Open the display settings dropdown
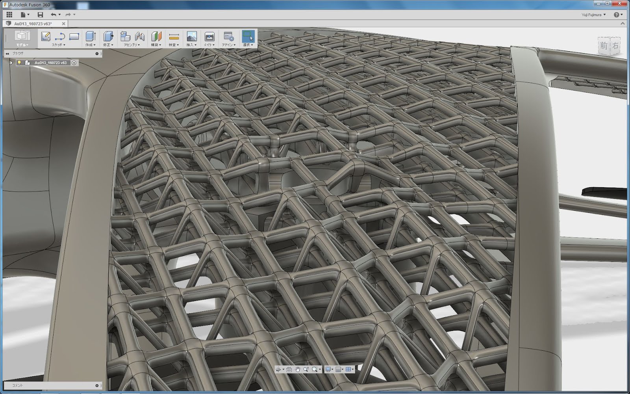This screenshot has height=394, width=630. coord(328,370)
